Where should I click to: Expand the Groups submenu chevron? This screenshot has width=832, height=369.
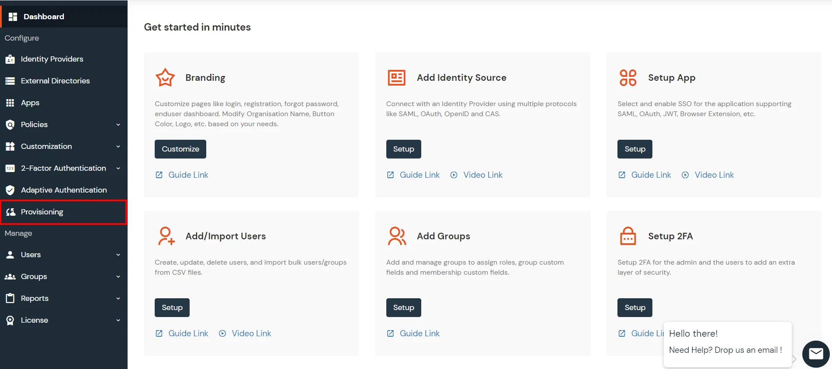pyautogui.click(x=118, y=276)
